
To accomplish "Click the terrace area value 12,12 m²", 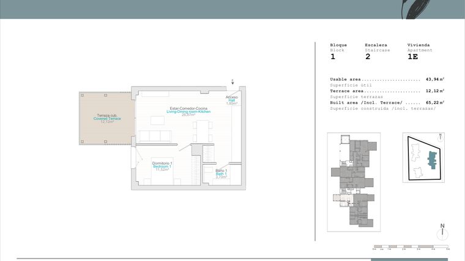I will tap(435, 91).
